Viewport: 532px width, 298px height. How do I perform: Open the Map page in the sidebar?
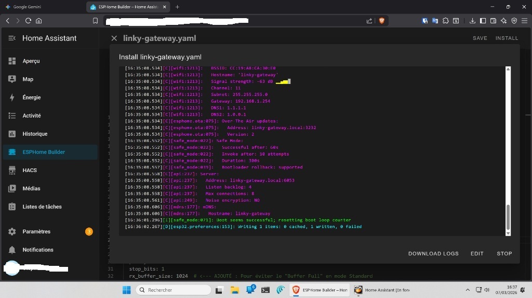pyautogui.click(x=28, y=79)
